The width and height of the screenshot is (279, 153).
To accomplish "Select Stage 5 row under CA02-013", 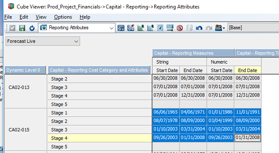I will click(x=100, y=104).
